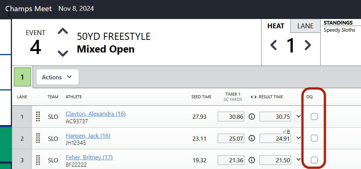This screenshot has height=169, width=361.
Task: Open Feher, Britney (17) athlete link
Action: (x=89, y=157)
